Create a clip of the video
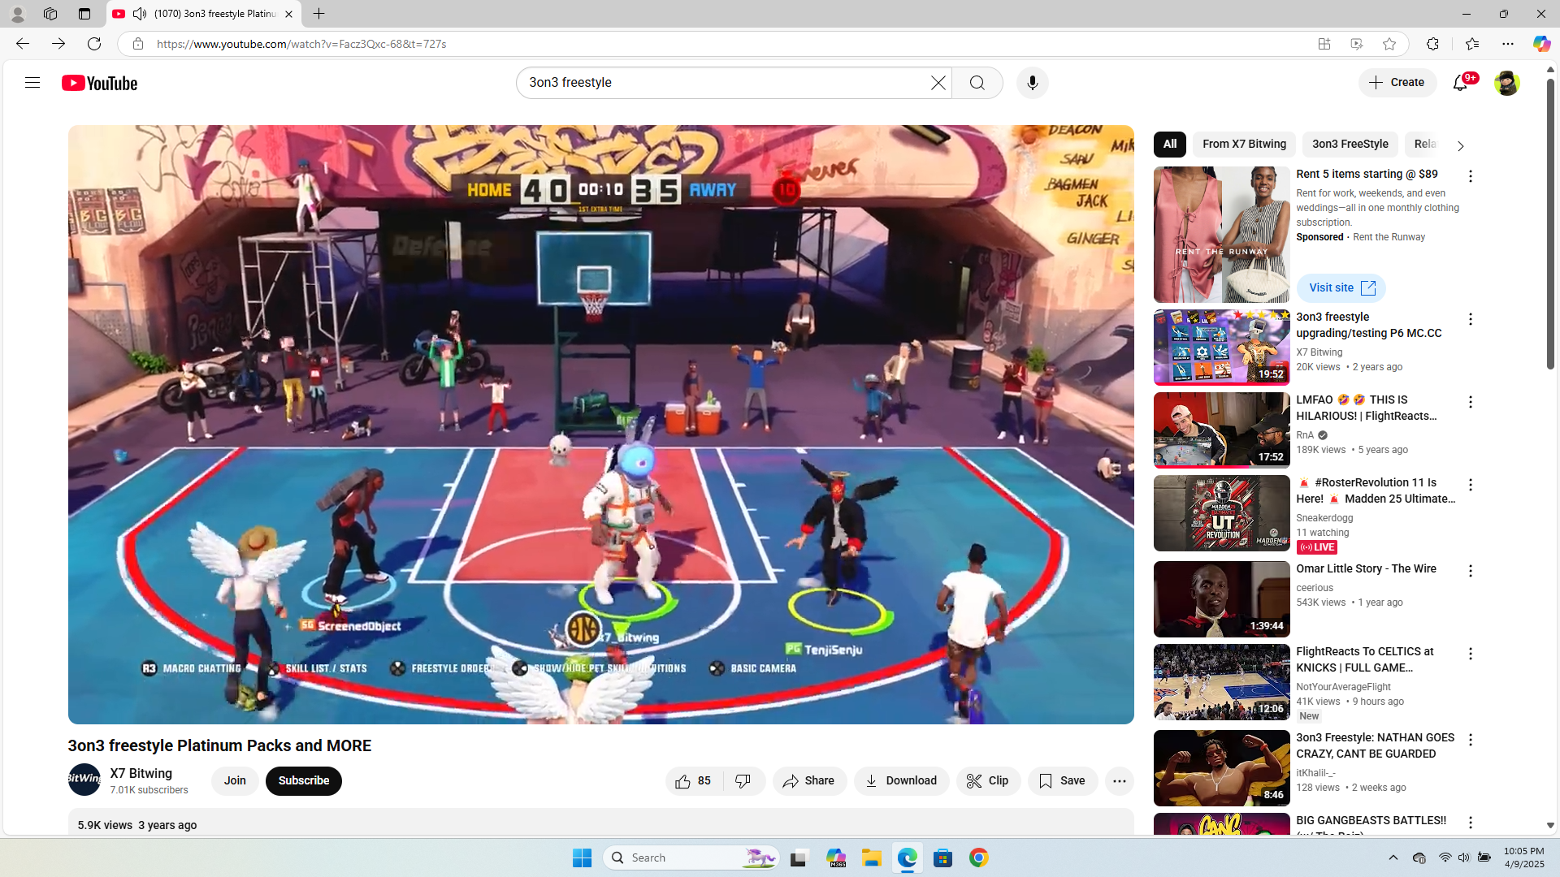 point(988,781)
